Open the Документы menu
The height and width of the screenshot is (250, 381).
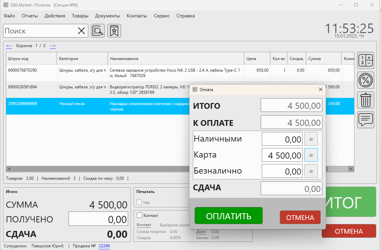pos(107,16)
